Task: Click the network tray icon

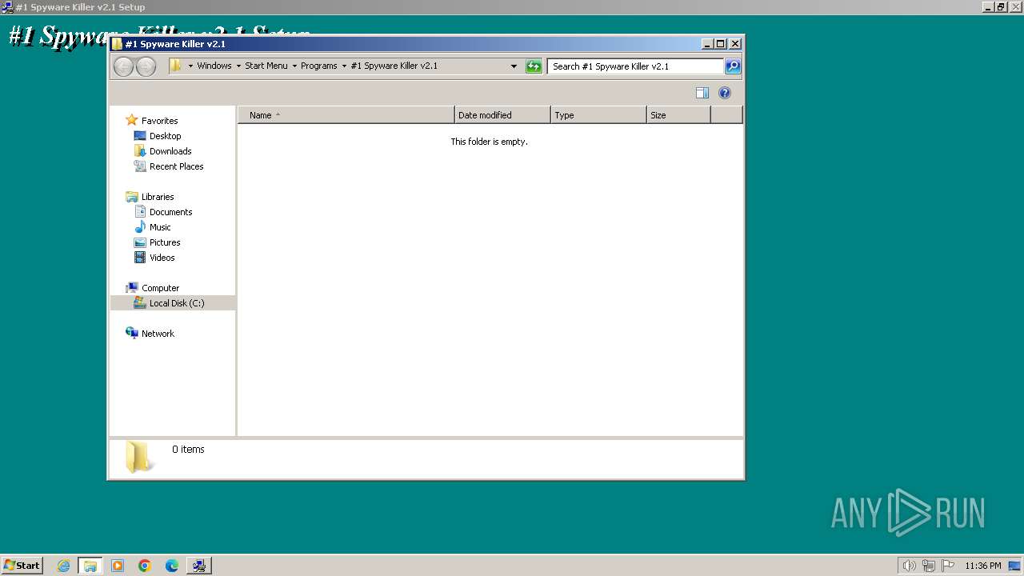Action: pos(929,566)
